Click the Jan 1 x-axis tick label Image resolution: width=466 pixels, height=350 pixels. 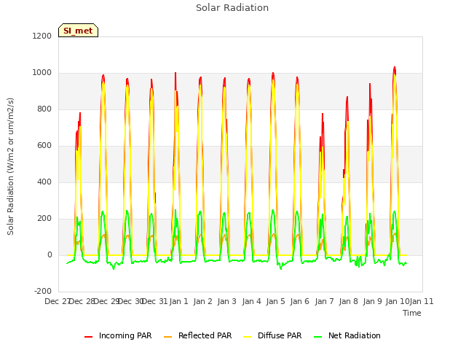[x=179, y=301]
